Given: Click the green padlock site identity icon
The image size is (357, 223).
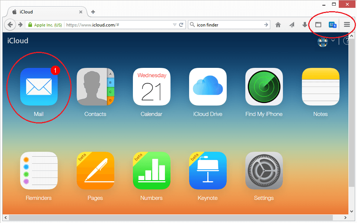Looking at the screenshot, I should point(30,25).
